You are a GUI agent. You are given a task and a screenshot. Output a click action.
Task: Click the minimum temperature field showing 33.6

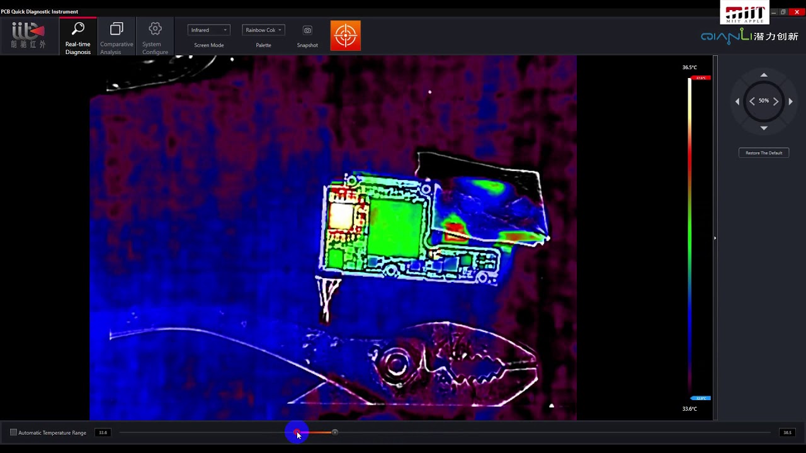103,432
